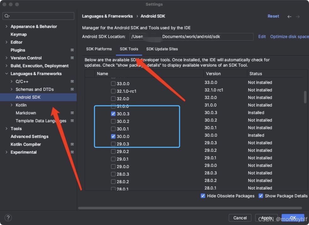The image size is (309, 225).
Task: Click the Version column header
Action: point(225,74)
